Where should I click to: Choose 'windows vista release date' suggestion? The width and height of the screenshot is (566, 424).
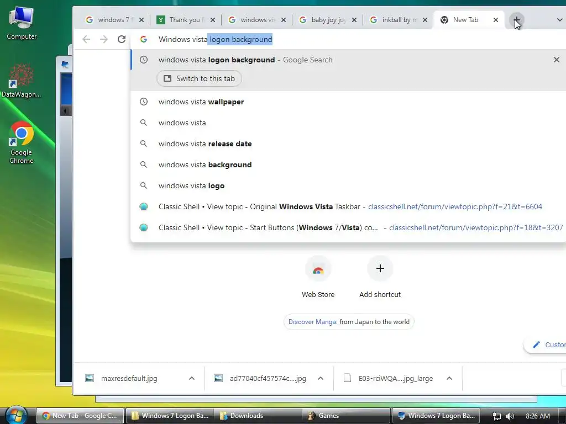[x=348, y=144]
